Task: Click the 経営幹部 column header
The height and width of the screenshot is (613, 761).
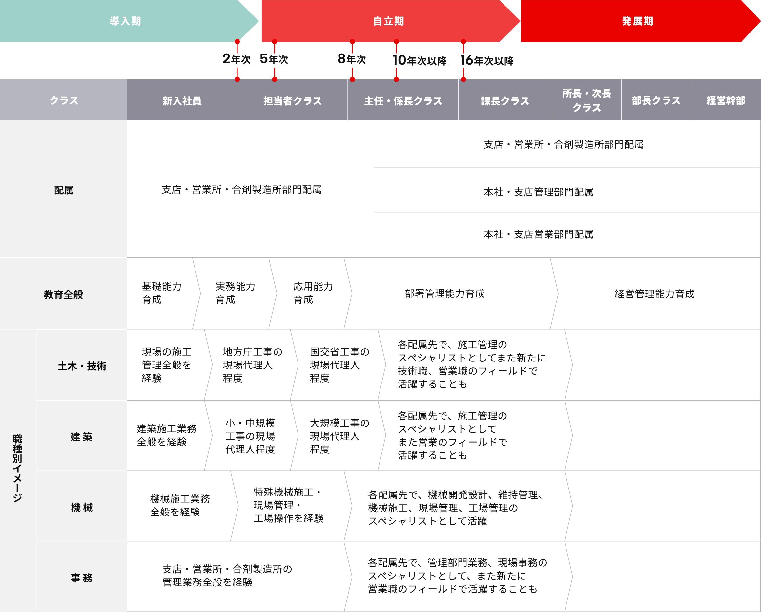Action: click(725, 101)
